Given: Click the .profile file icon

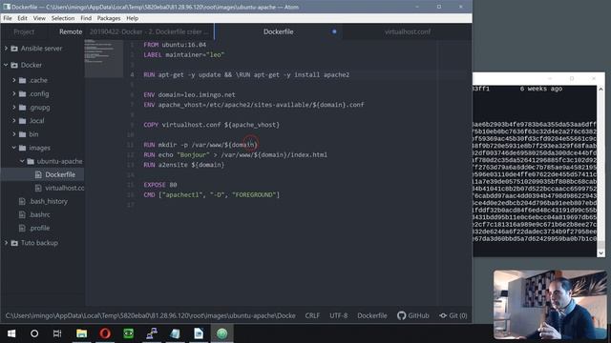Looking at the screenshot, I should coord(22,229).
